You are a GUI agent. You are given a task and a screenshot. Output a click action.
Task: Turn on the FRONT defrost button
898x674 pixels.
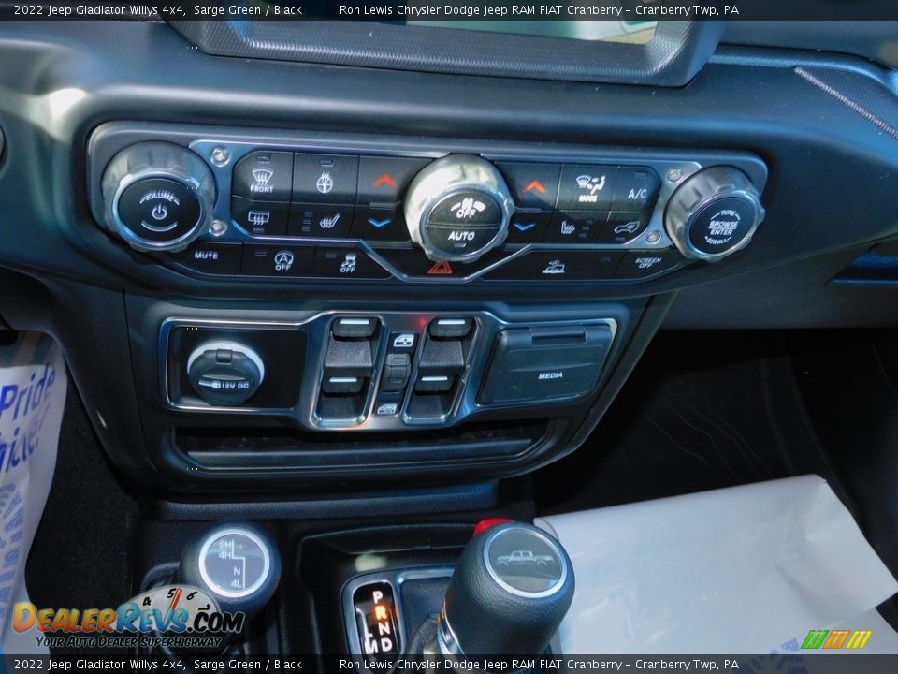point(262,178)
